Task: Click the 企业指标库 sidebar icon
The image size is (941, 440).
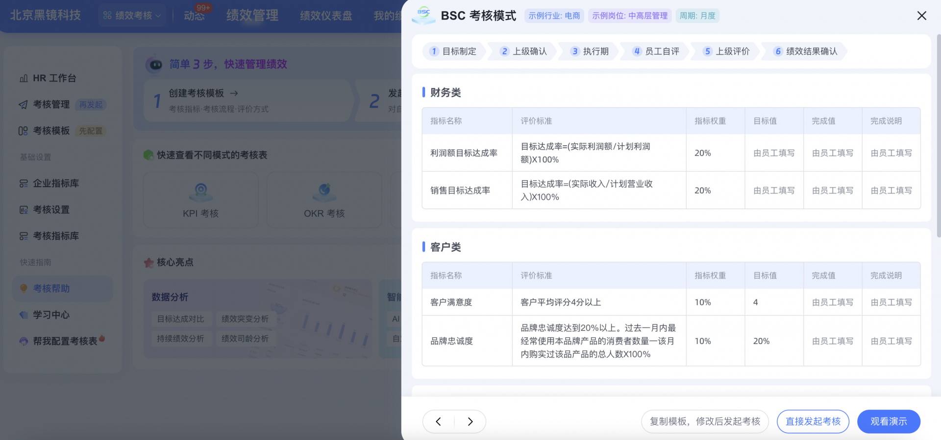Action: pyautogui.click(x=24, y=184)
